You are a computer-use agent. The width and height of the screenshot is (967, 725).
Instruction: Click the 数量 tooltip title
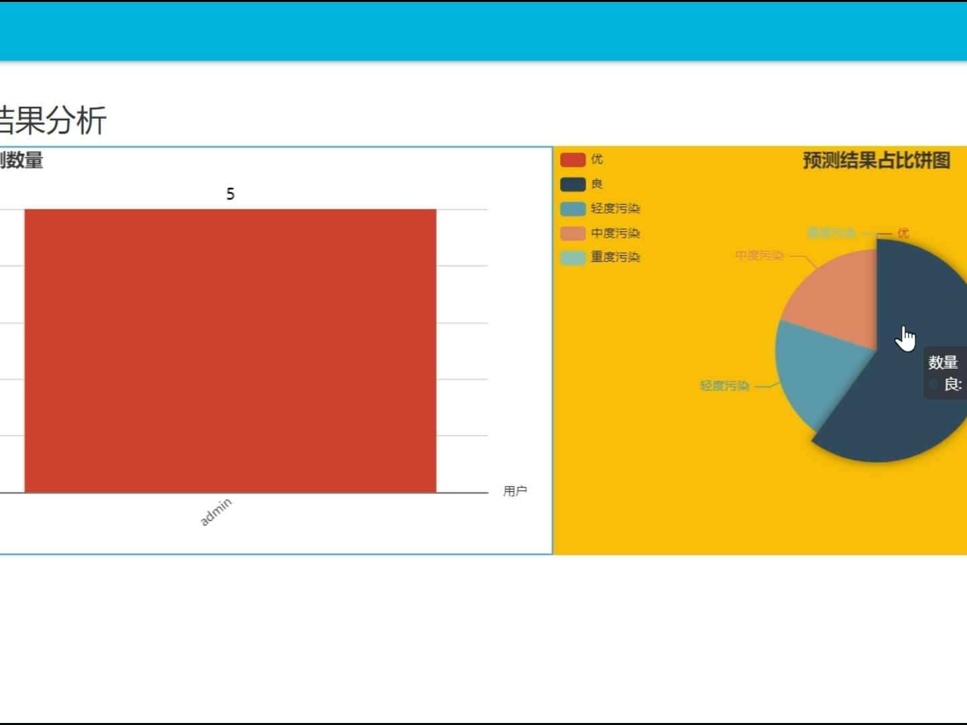pos(943,362)
